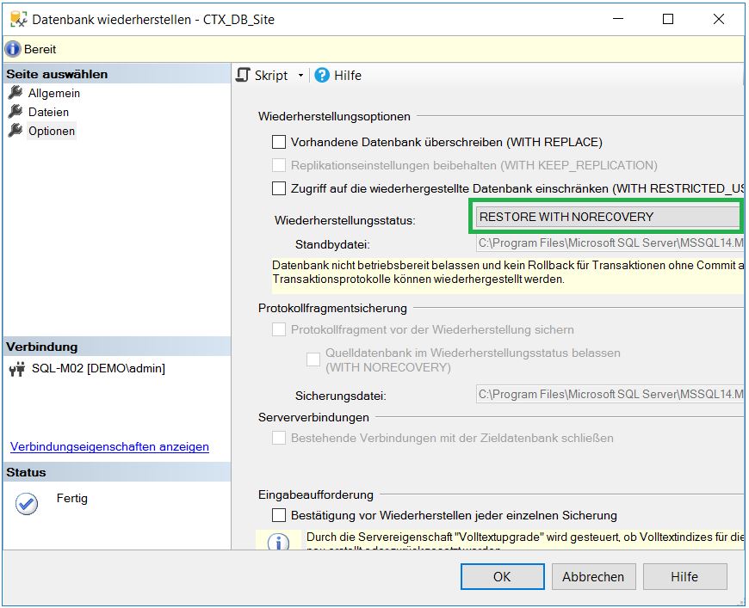Click the info icon next to Bereit

(12, 49)
